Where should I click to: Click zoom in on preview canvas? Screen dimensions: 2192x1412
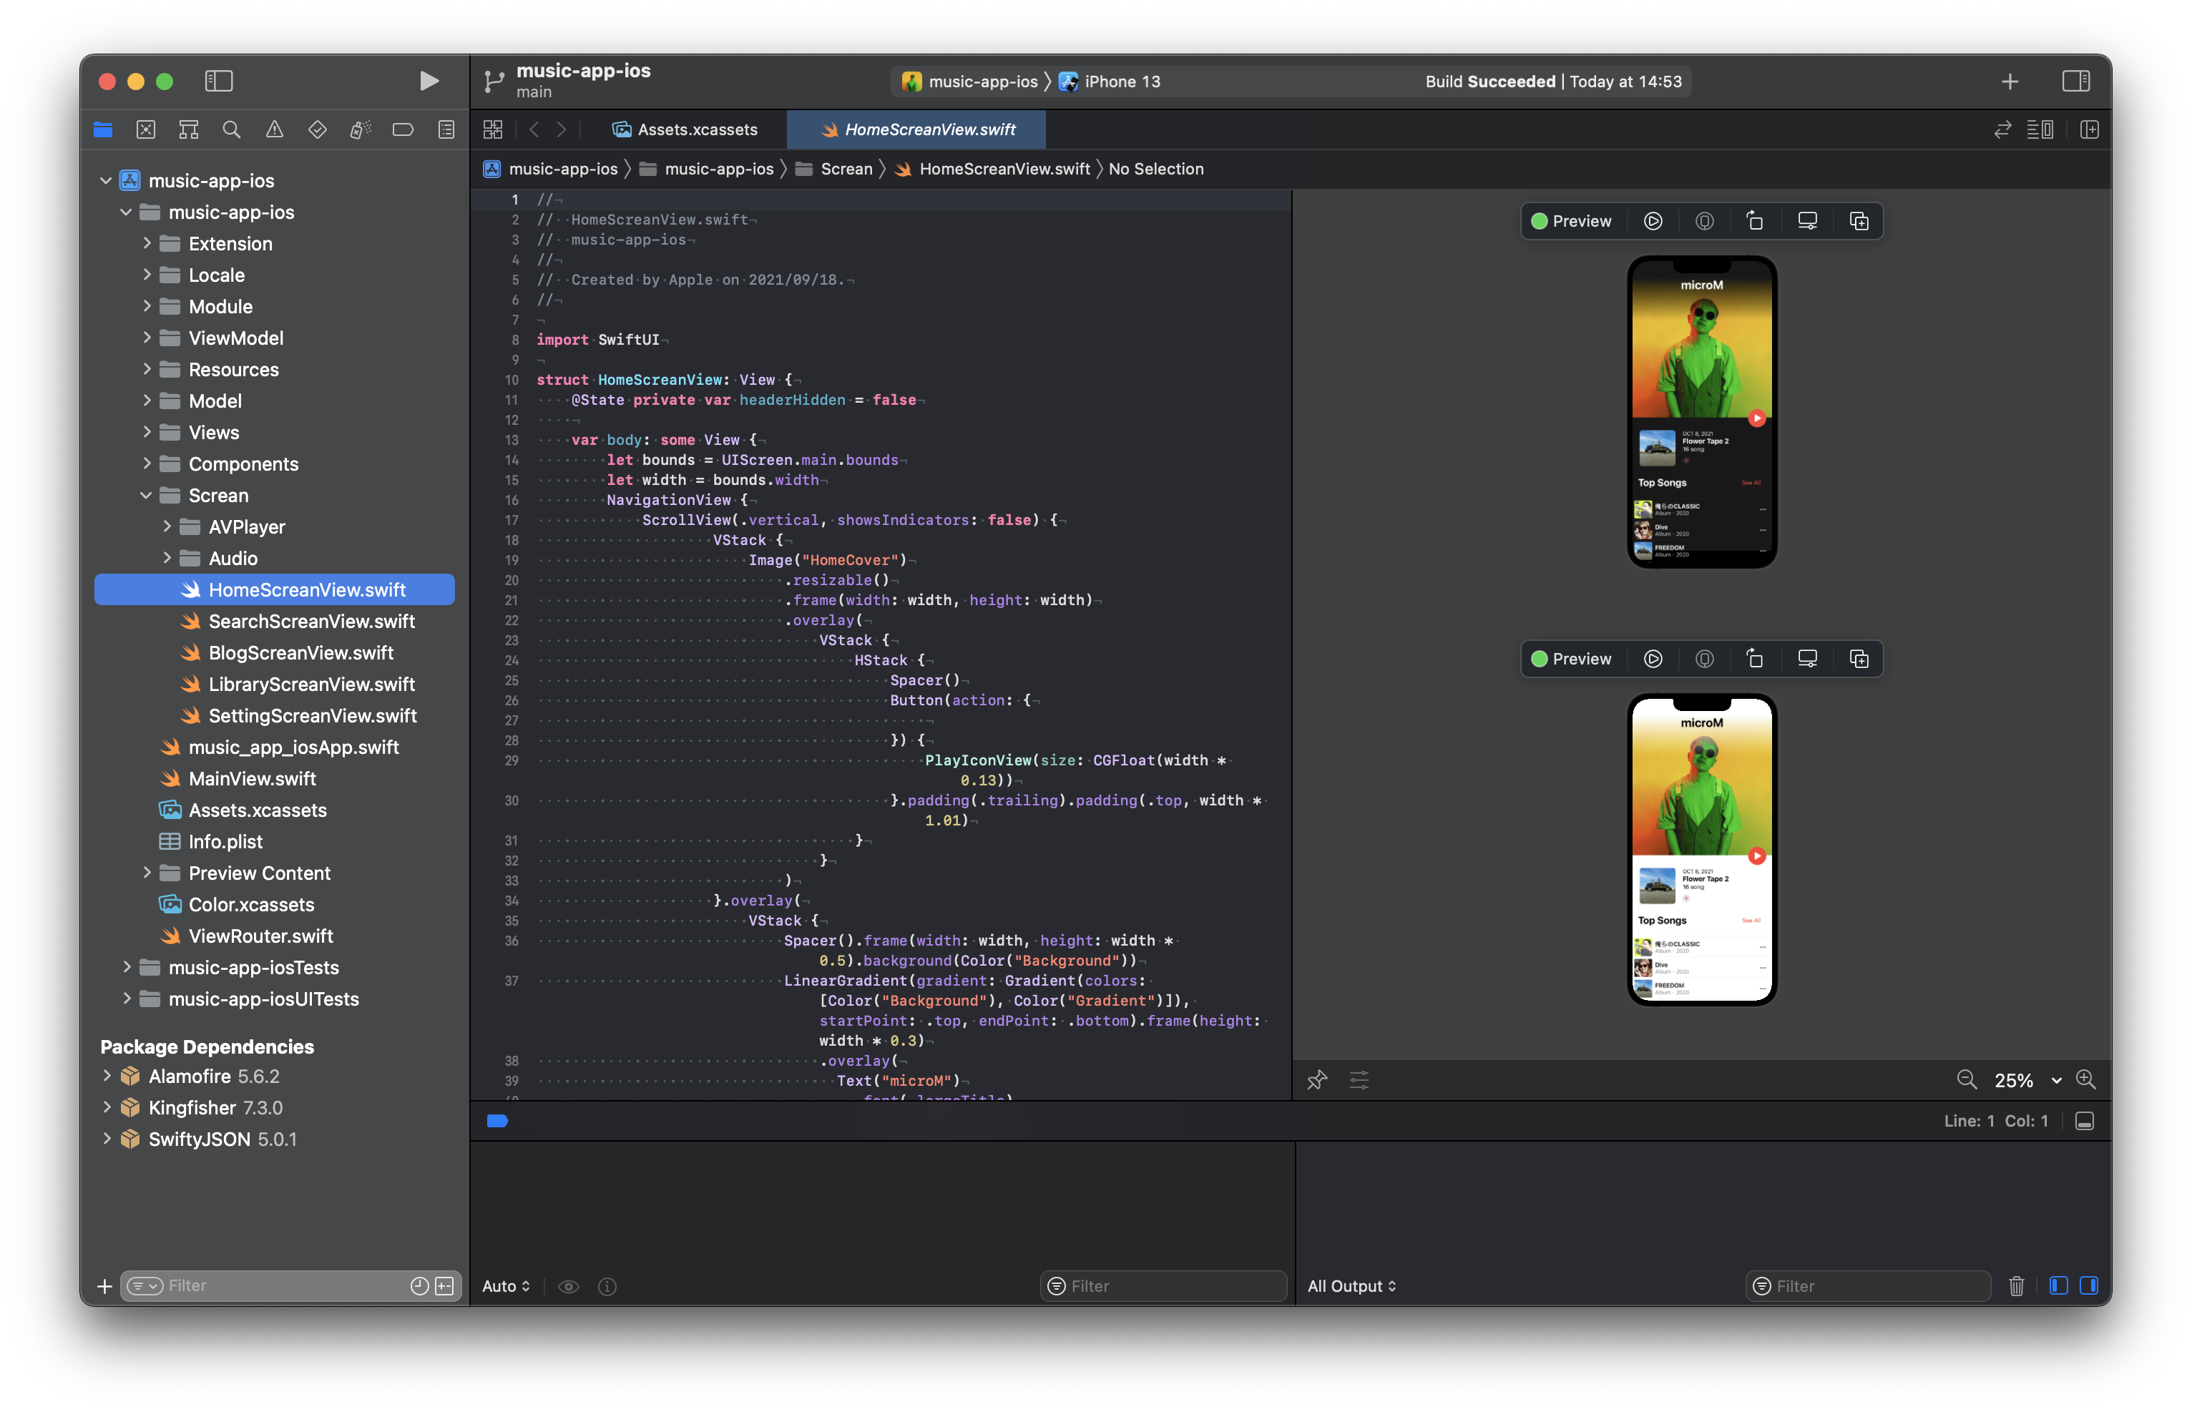click(x=2085, y=1079)
